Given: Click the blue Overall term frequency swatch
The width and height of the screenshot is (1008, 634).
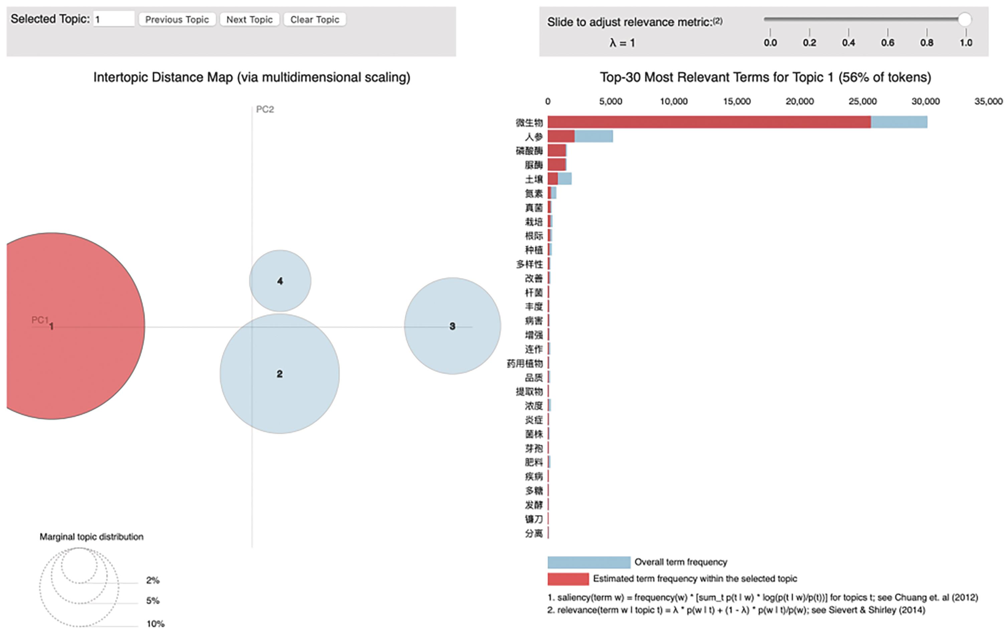Looking at the screenshot, I should (589, 562).
